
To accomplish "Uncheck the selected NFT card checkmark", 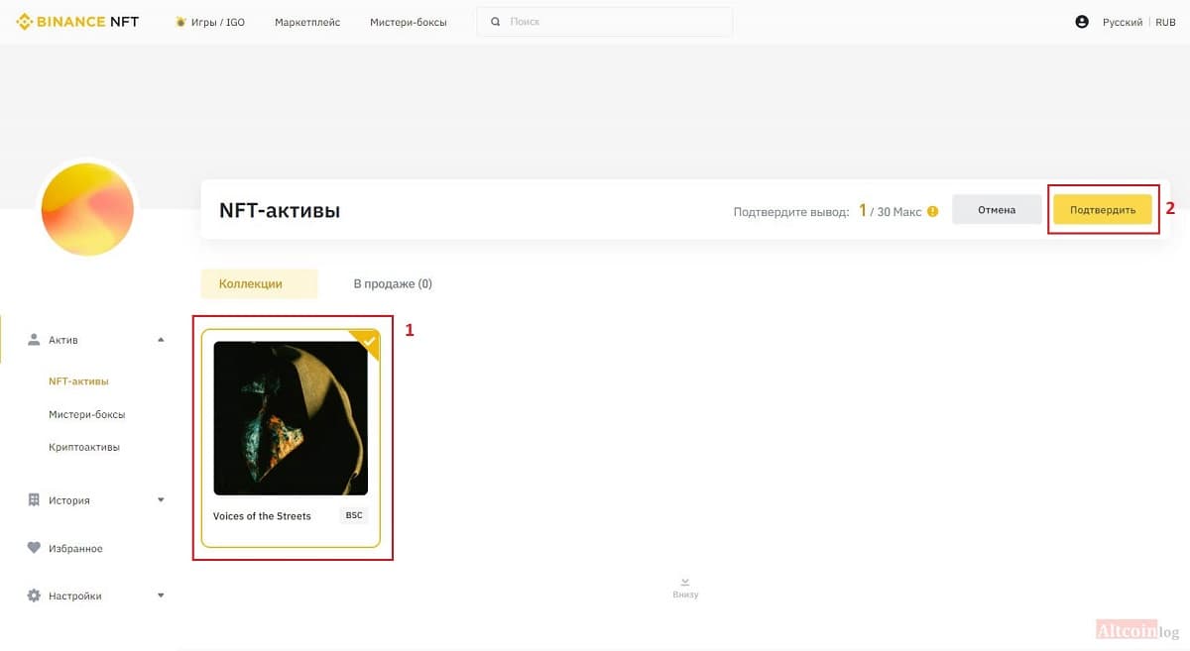I will pyautogui.click(x=368, y=343).
